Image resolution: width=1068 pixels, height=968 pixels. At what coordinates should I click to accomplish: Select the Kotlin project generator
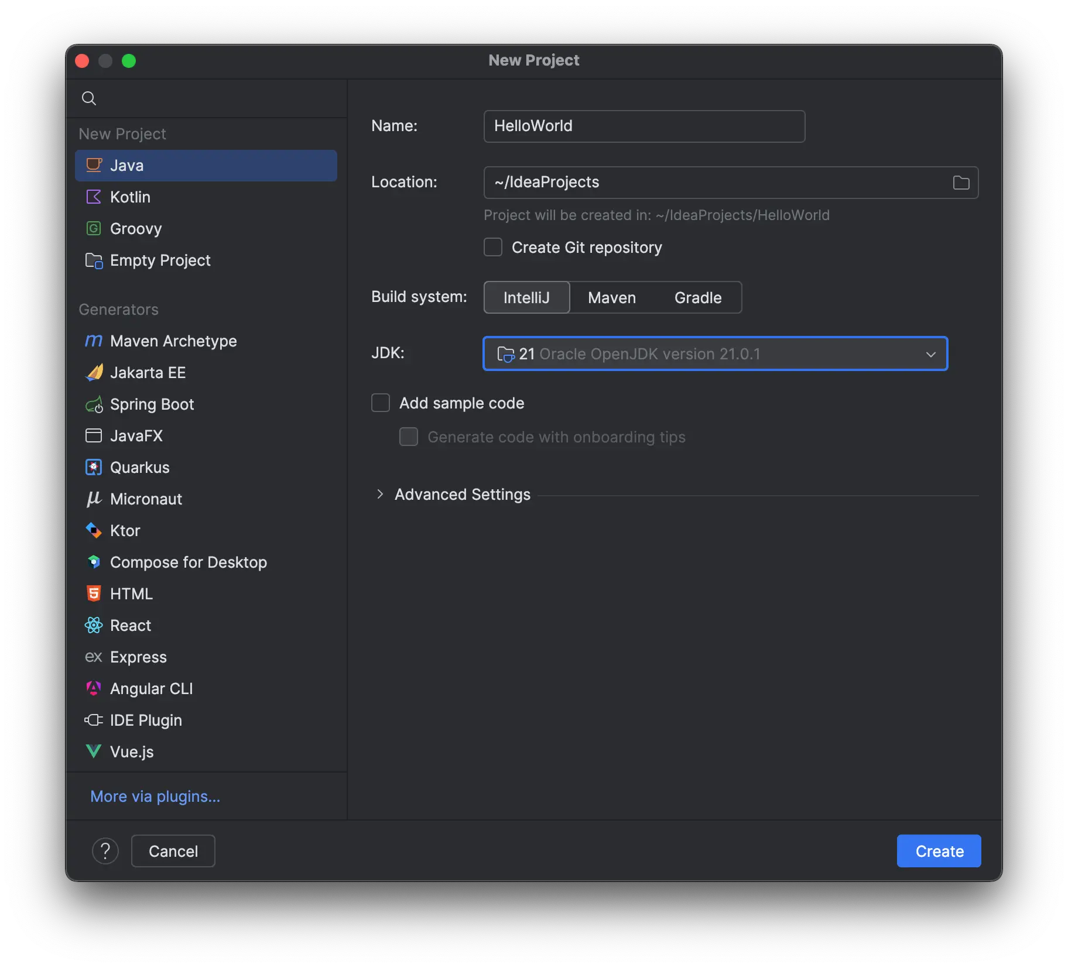pos(130,197)
